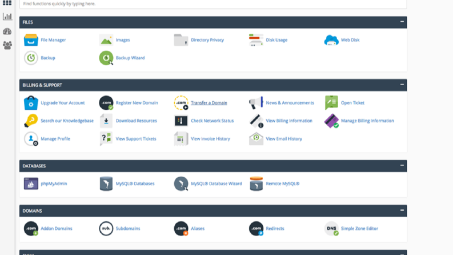
Task: Click the Upgrade Your Account bag icon
Action: (x=31, y=103)
